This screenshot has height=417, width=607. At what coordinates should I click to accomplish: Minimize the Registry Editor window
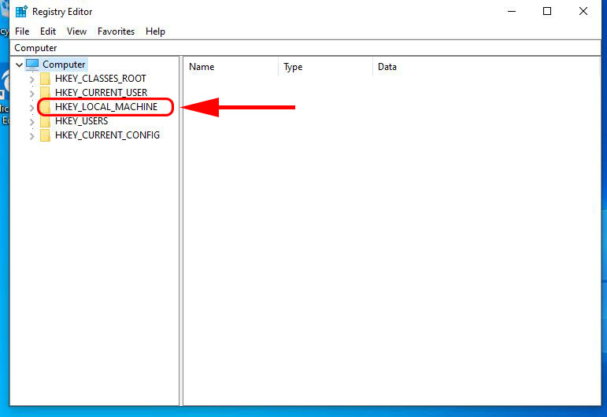[x=512, y=11]
